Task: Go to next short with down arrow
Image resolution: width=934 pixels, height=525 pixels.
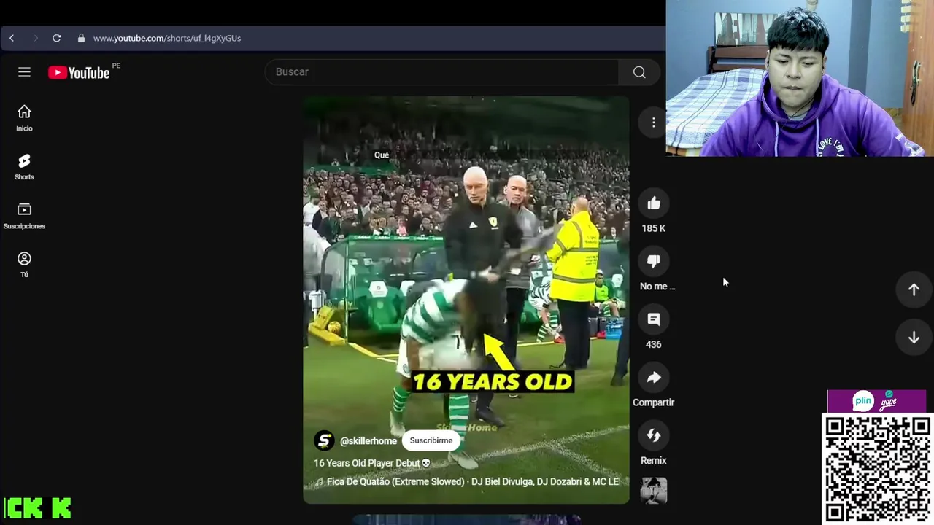Action: click(x=914, y=337)
